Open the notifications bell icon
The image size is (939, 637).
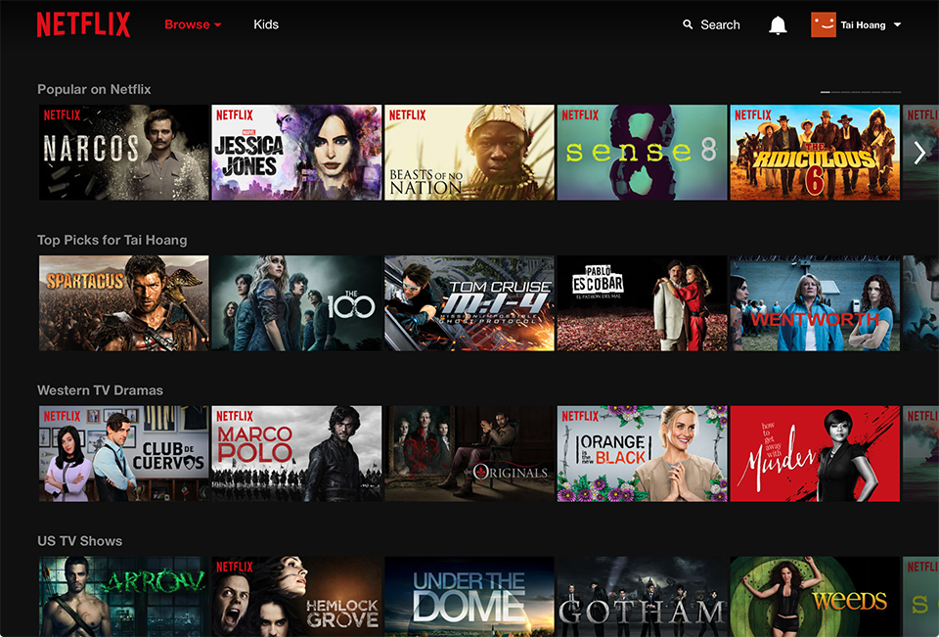click(778, 25)
